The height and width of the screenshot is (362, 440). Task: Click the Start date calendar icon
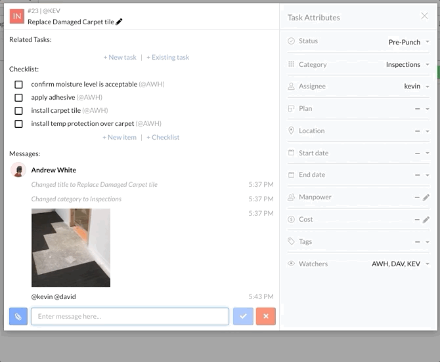click(292, 153)
